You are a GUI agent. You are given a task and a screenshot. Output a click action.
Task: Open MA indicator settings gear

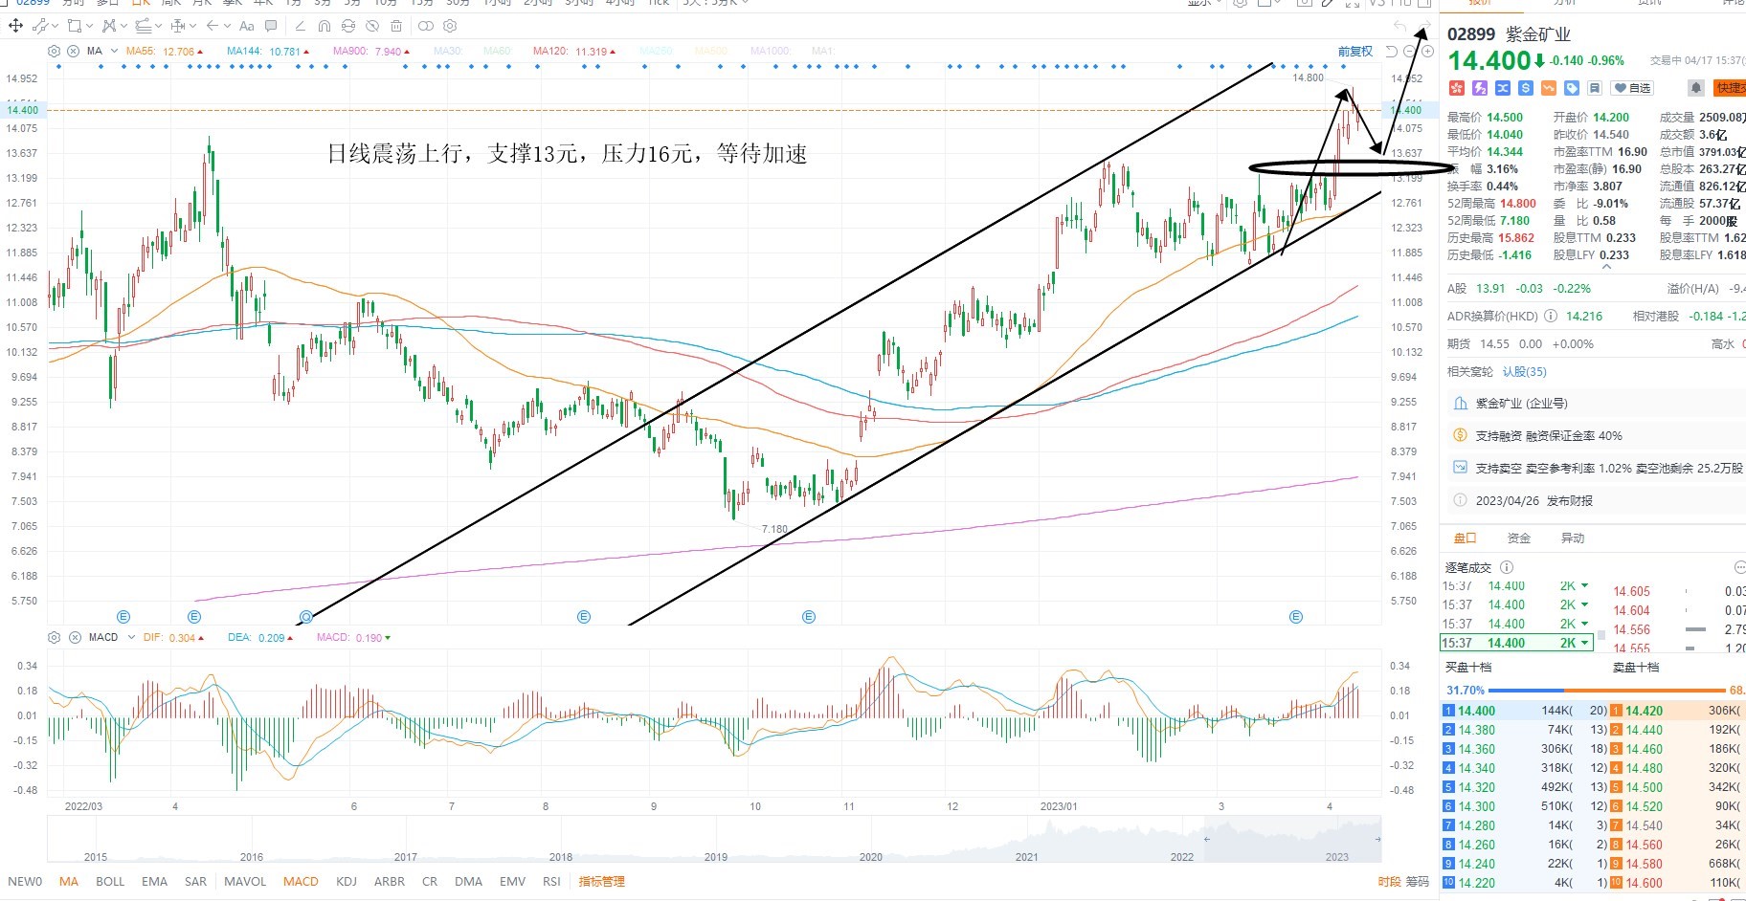(54, 51)
